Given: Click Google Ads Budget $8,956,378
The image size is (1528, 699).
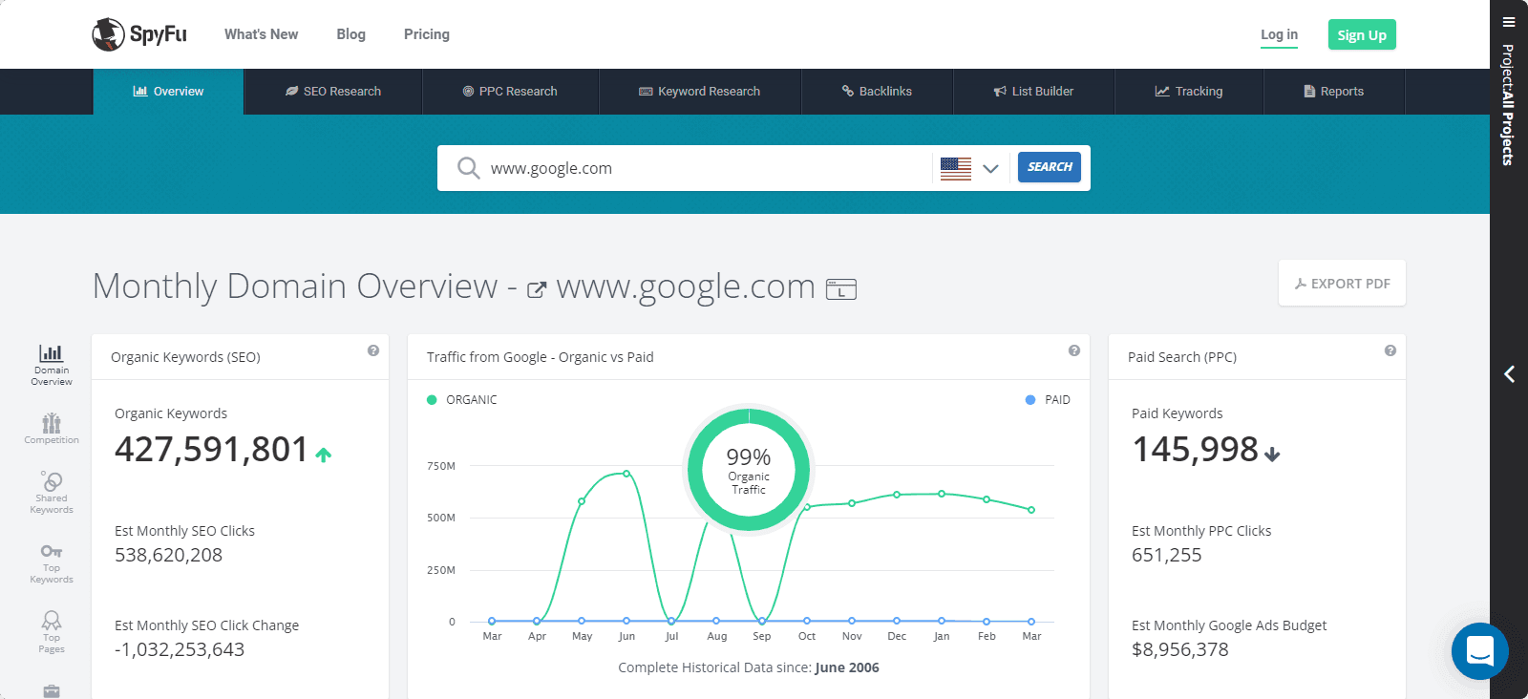Looking at the screenshot, I should pos(1179,649).
